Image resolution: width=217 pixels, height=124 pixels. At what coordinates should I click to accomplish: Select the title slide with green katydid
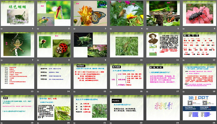(17, 13)
